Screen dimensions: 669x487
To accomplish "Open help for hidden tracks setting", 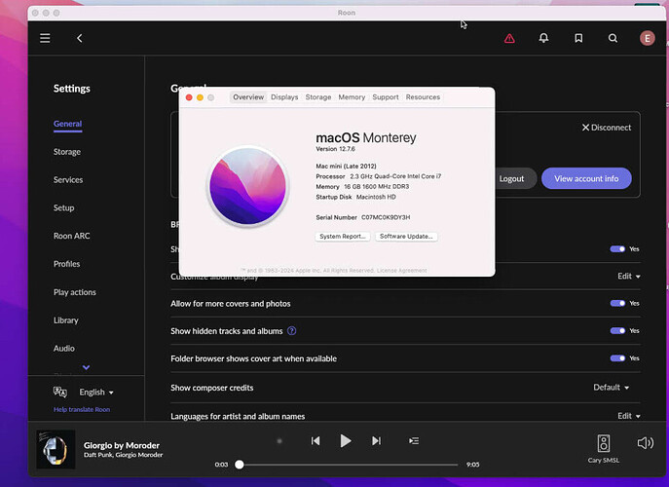I will click(291, 331).
